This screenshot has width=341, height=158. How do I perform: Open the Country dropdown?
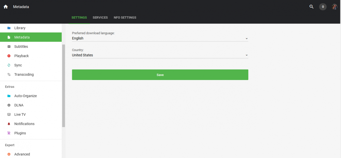tap(160, 55)
